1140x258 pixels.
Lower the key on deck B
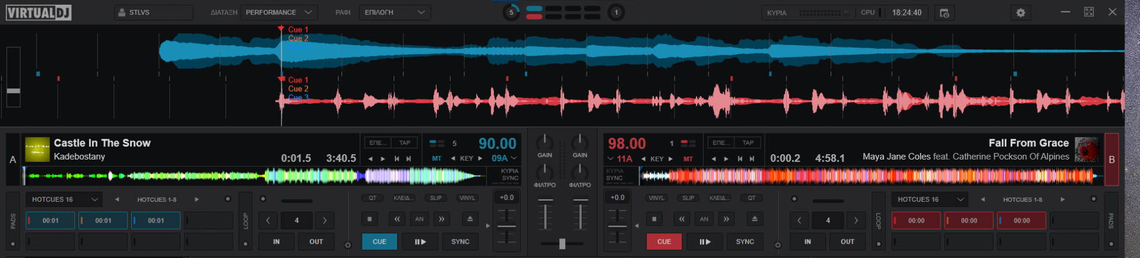click(643, 158)
